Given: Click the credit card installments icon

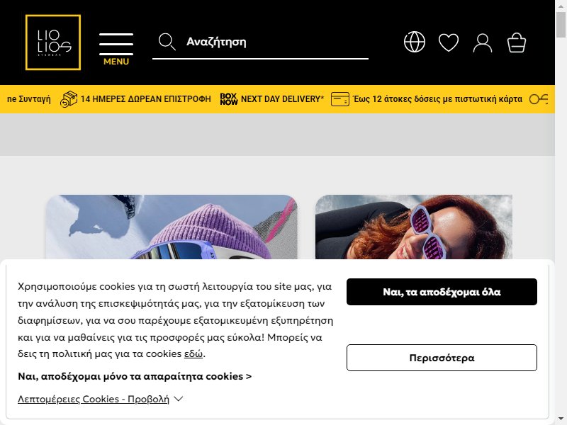Looking at the screenshot, I should (x=340, y=99).
